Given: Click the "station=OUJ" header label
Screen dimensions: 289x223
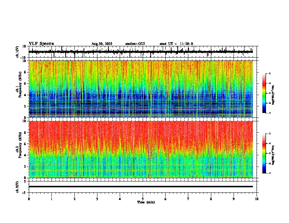Looking at the screenshot, I should click(x=135, y=44).
